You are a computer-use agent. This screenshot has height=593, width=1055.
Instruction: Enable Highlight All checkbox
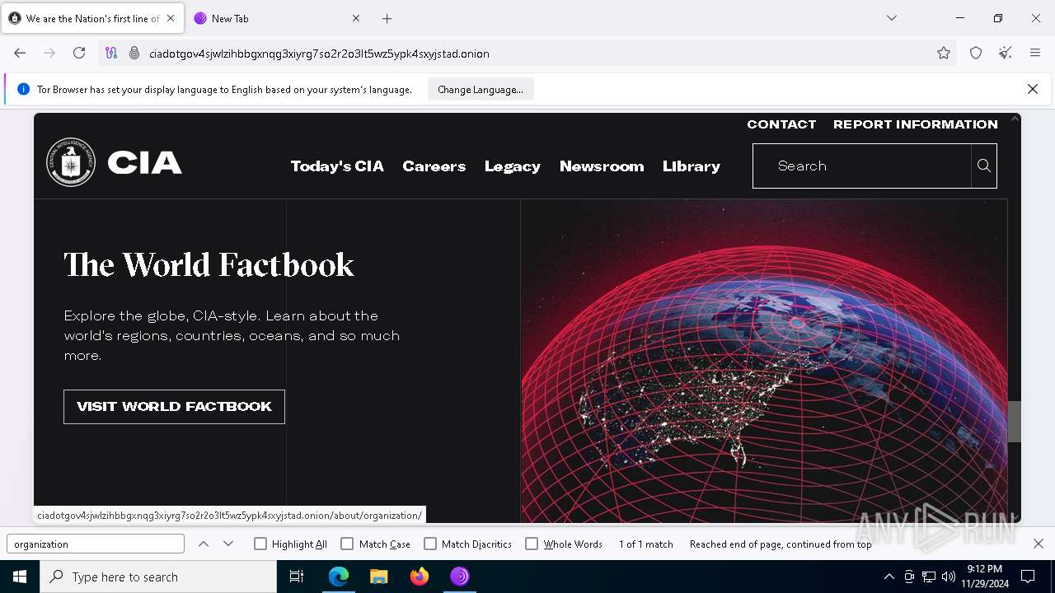pos(260,544)
